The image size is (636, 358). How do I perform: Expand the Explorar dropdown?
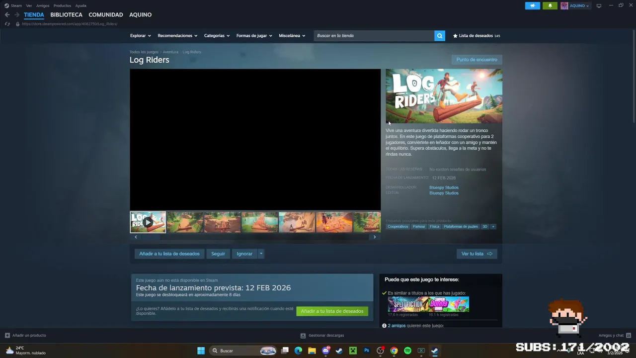coord(140,36)
